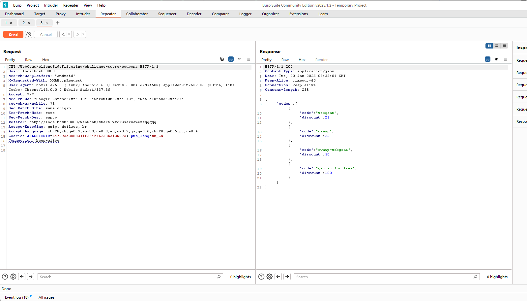Toggle hide non-printable eye icon in Request
527x301 pixels.
click(x=222, y=59)
